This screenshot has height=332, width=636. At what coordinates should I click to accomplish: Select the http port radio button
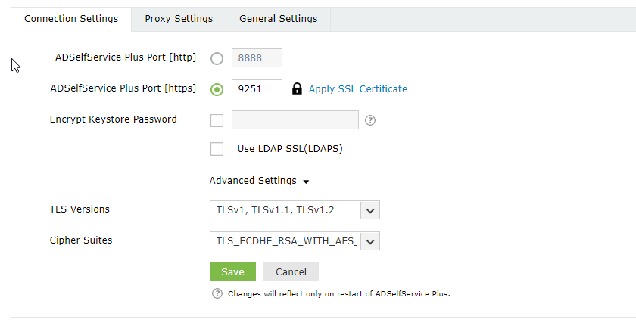pyautogui.click(x=217, y=59)
